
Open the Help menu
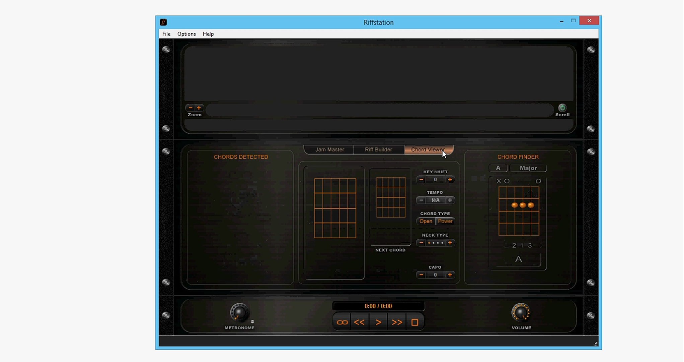[x=208, y=34]
